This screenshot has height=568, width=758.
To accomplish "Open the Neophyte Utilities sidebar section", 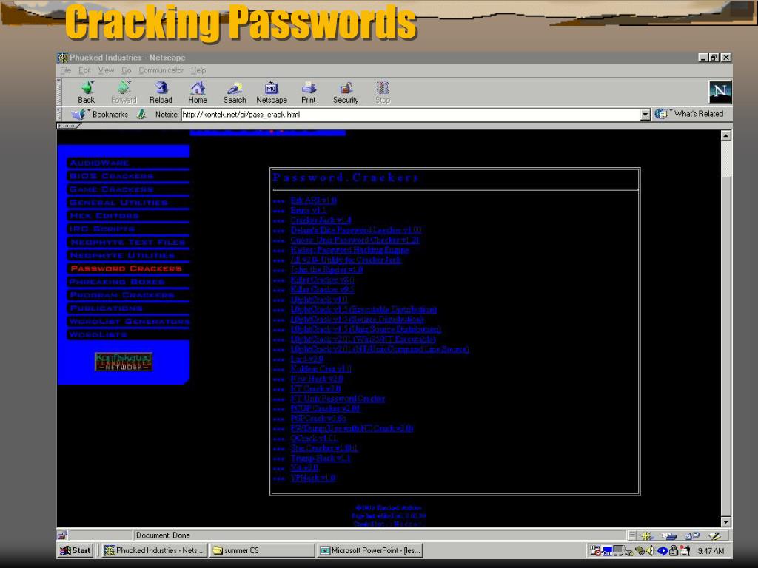I will (x=122, y=255).
